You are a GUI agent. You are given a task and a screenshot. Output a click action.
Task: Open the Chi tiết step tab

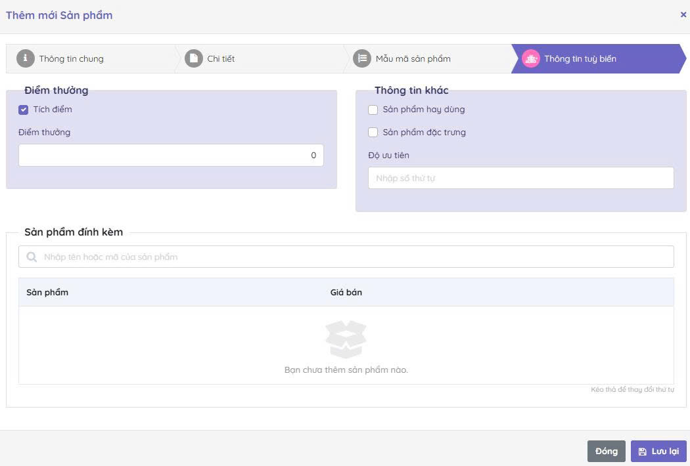pyautogui.click(x=221, y=58)
